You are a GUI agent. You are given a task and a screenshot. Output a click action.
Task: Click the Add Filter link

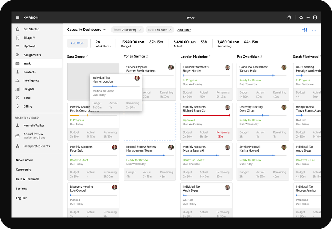coord(184,30)
